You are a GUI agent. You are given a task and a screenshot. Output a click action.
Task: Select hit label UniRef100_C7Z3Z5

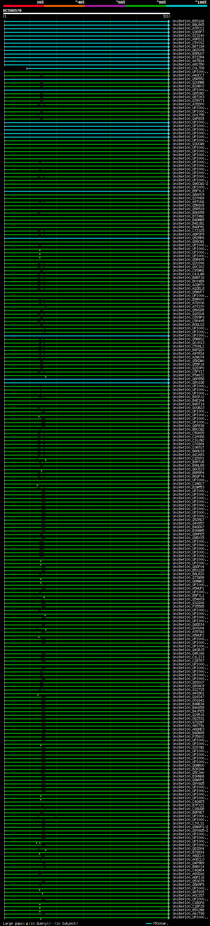(188, 231)
